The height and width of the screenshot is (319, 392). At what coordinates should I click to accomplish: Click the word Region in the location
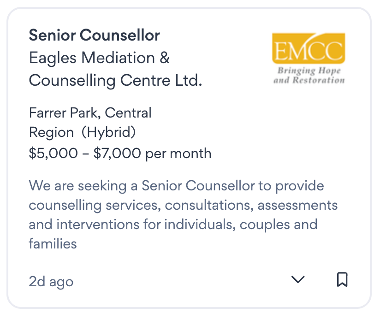point(51,132)
